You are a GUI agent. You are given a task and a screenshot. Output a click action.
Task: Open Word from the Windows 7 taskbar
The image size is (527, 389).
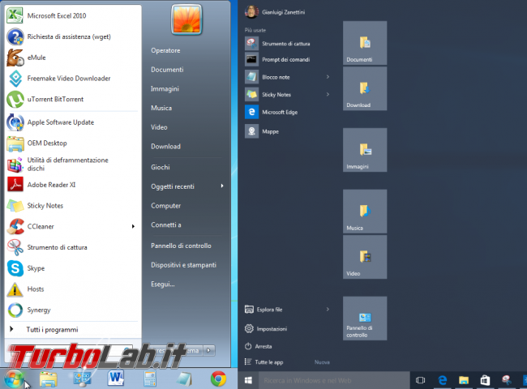(x=116, y=378)
